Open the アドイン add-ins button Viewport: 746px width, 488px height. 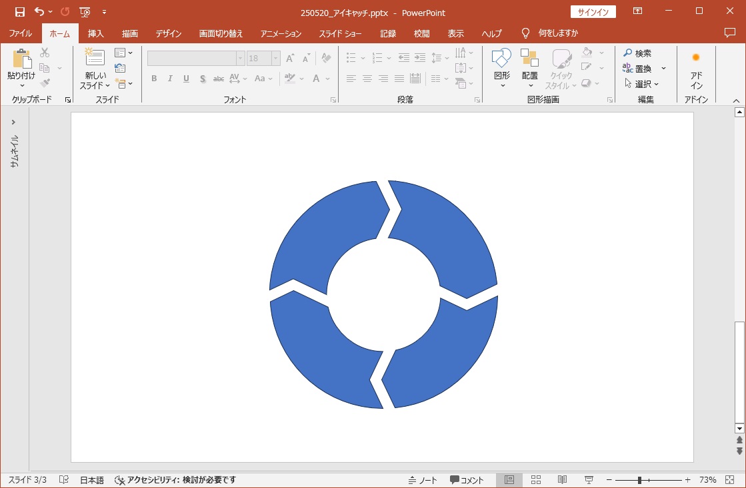click(x=696, y=70)
